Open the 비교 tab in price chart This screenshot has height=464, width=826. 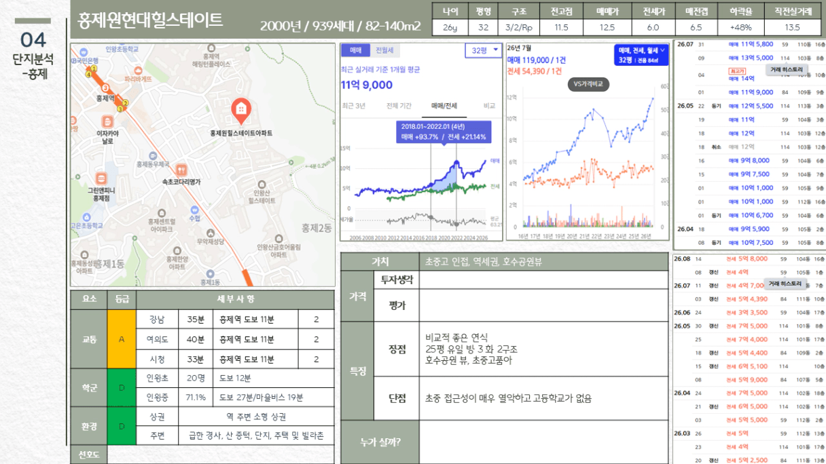coord(489,106)
